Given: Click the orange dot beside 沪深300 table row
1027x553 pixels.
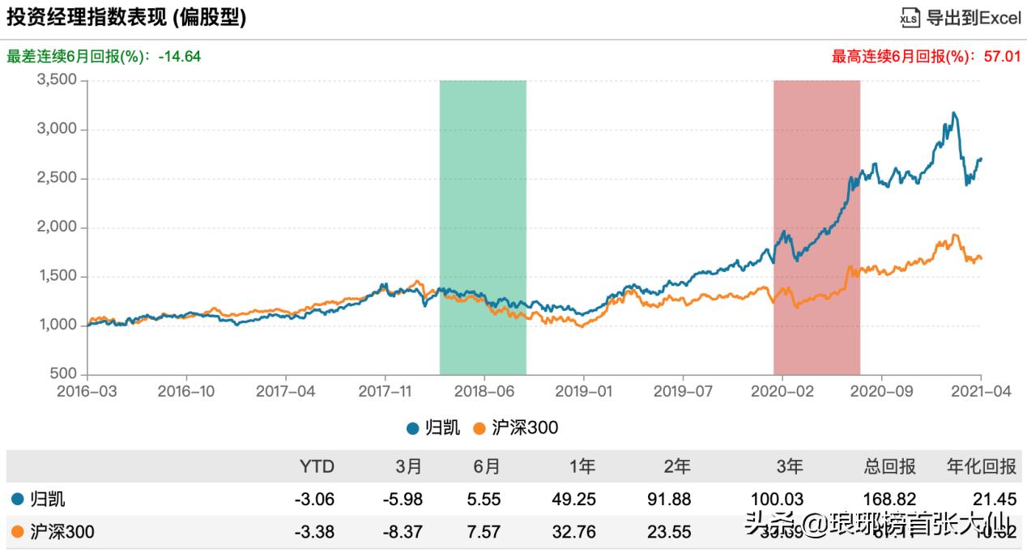Looking at the screenshot, I should point(17,532).
